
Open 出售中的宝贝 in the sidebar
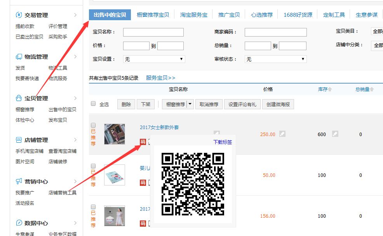pos(62,109)
